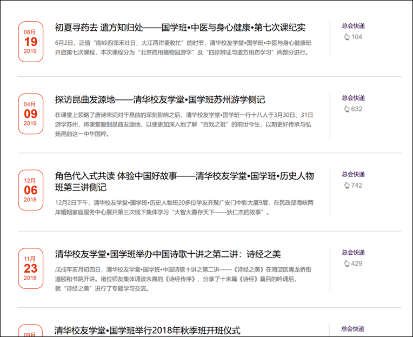Click 总会快递 tag for the 06月19 article
Image resolution: width=413 pixels, height=337 pixels.
(x=353, y=26)
